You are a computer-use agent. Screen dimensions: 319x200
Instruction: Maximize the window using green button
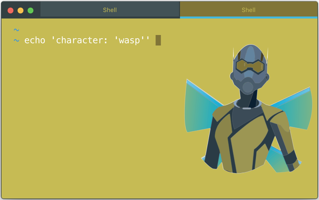(30, 10)
